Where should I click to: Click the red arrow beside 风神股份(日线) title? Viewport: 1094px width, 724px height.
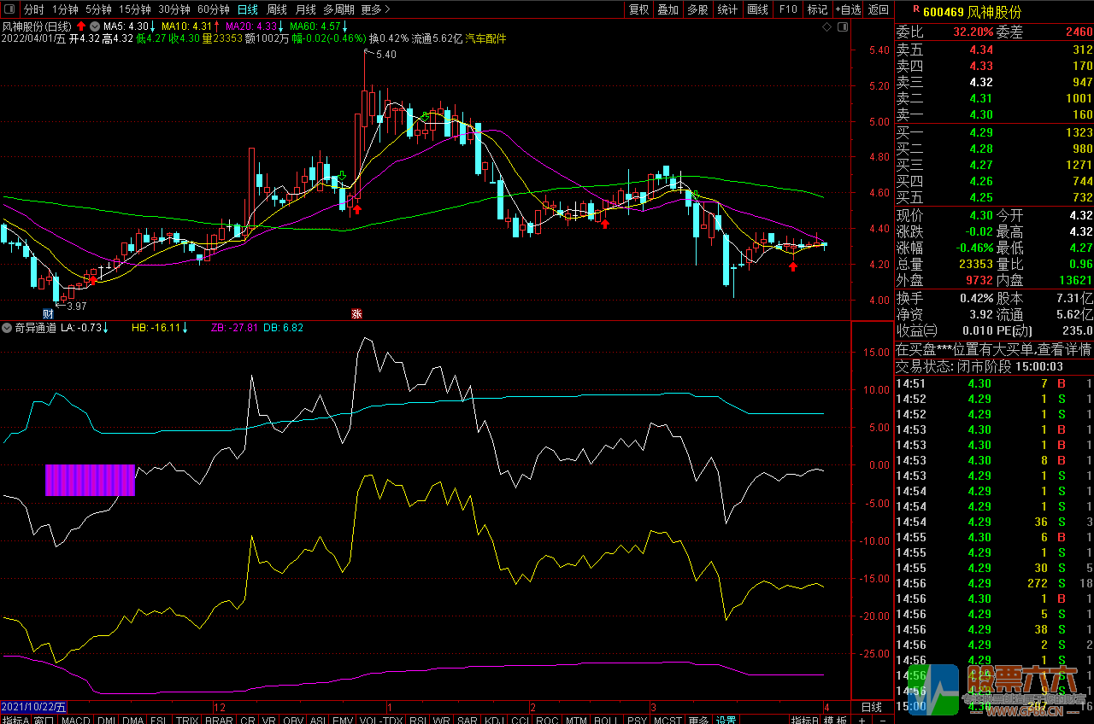pyautogui.click(x=81, y=26)
